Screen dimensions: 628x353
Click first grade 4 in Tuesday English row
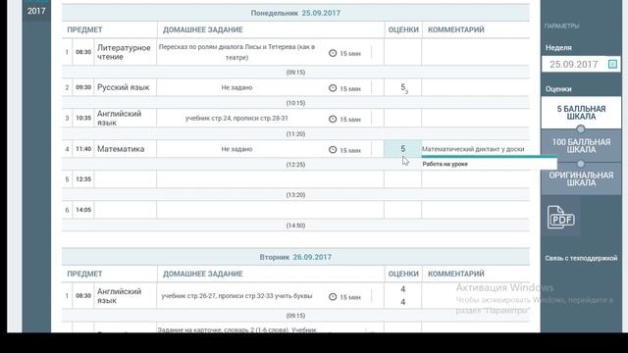pos(403,289)
